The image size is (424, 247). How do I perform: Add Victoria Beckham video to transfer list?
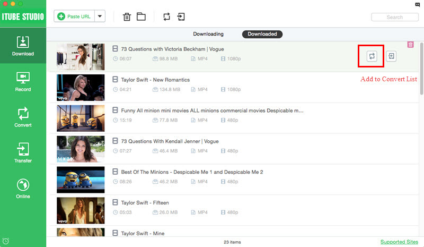pyautogui.click(x=391, y=56)
